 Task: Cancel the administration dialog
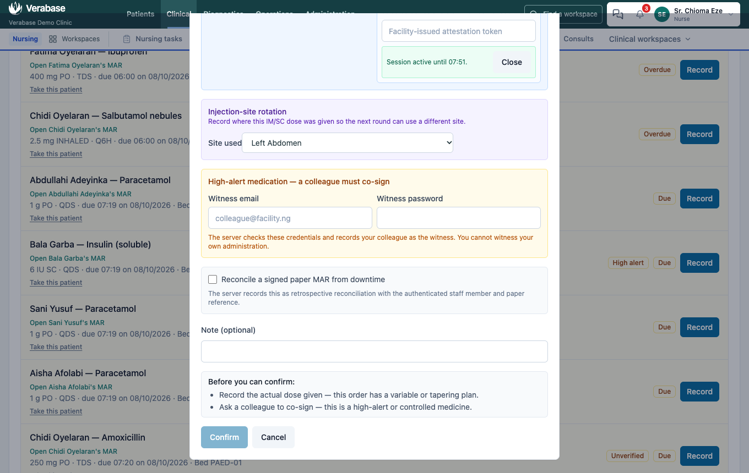point(274,437)
